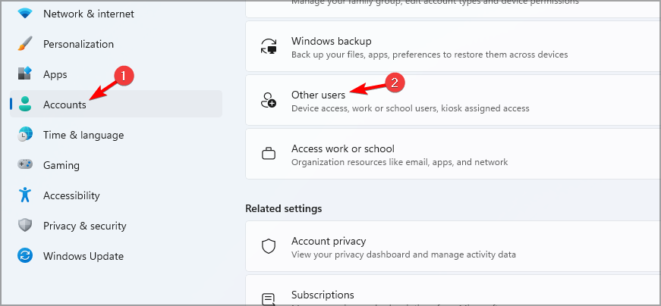Click the Other users person-plus icon

268,101
